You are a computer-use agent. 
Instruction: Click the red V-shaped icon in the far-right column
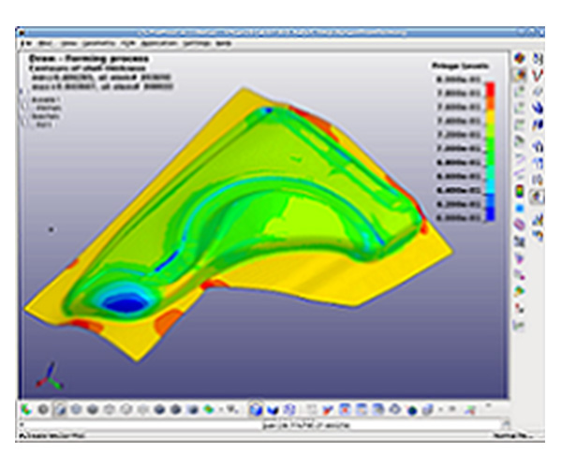[x=538, y=75]
